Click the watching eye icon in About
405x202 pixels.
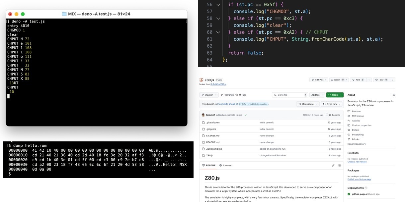(x=349, y=134)
